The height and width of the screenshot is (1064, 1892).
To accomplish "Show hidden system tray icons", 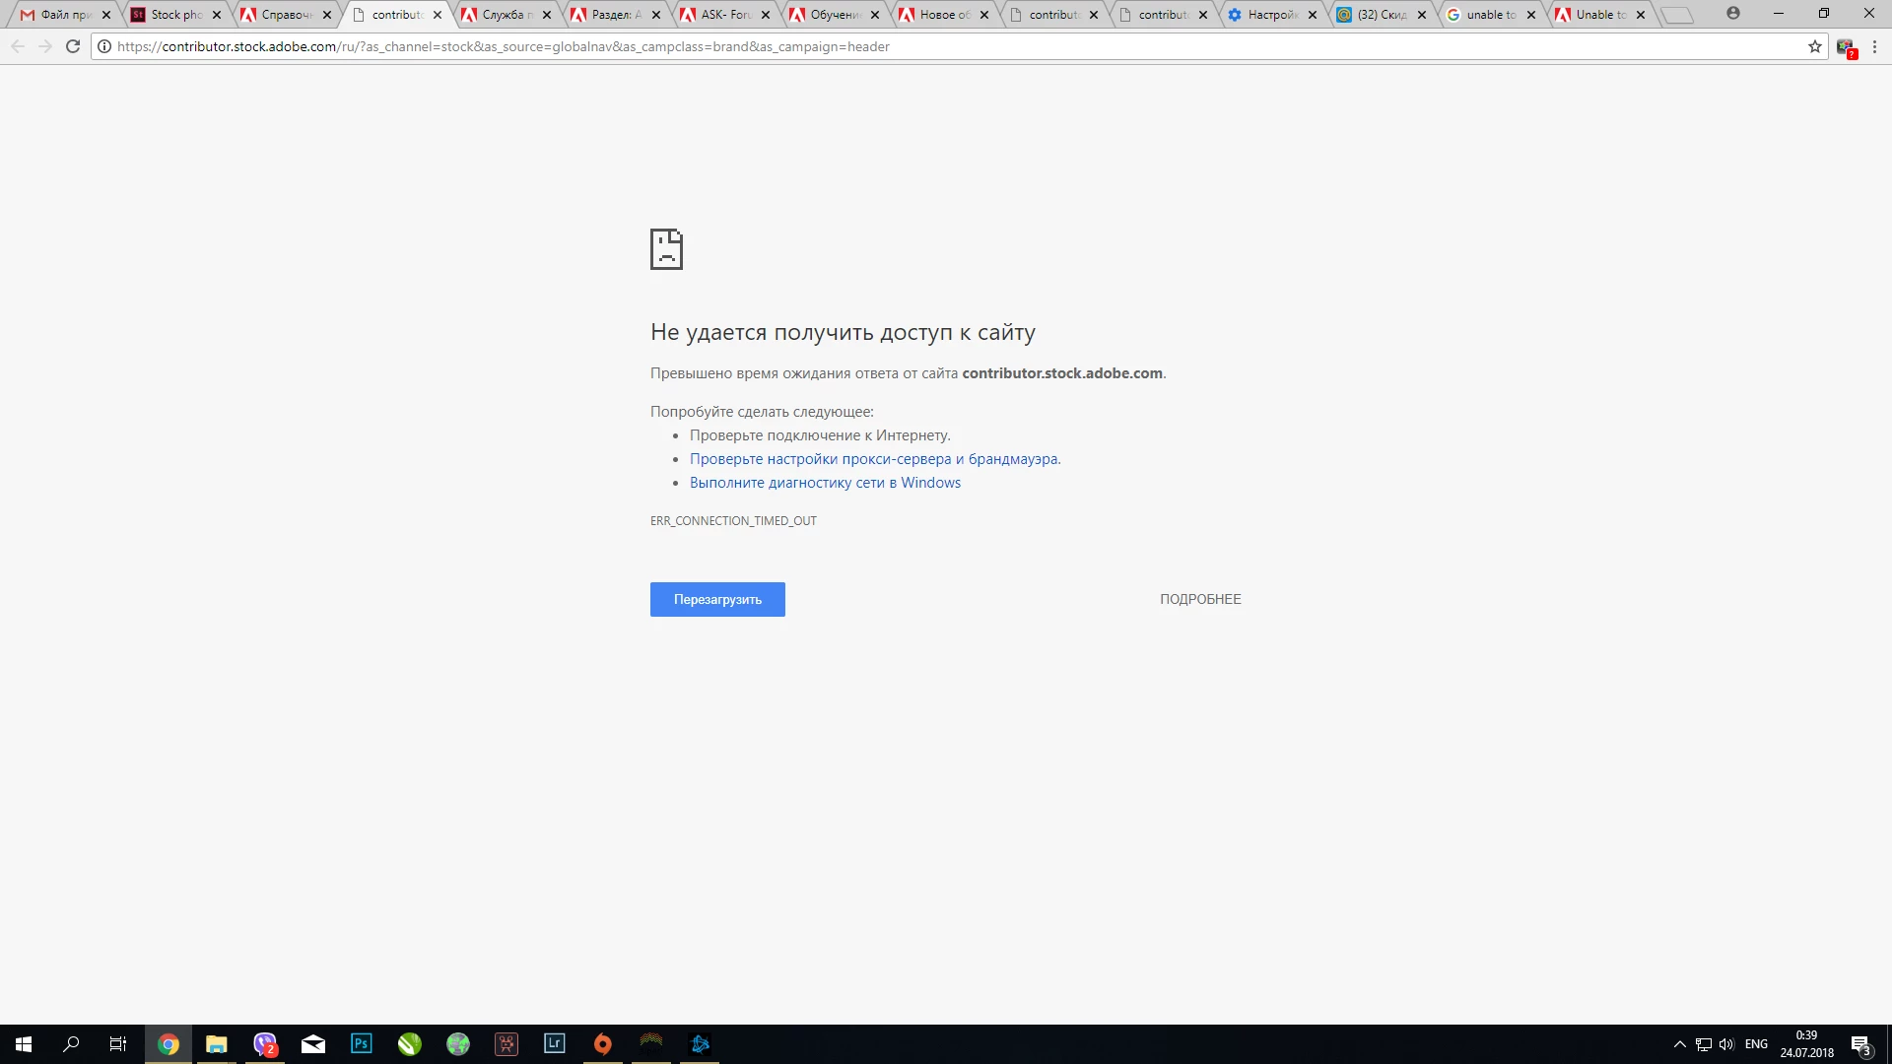I will point(1679,1044).
